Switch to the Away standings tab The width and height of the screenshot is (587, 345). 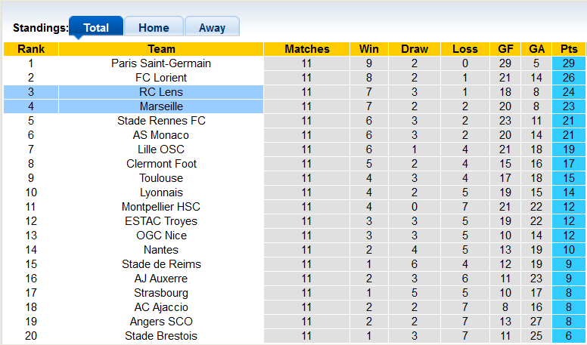212,28
